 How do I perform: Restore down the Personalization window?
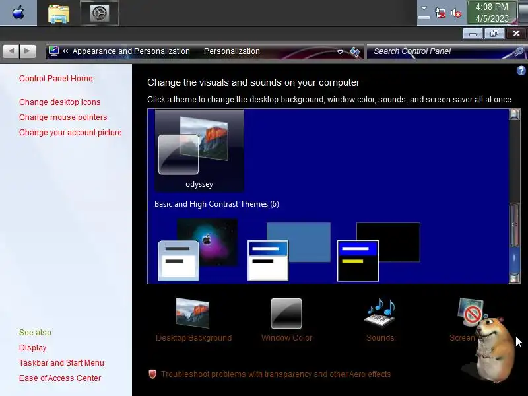(x=494, y=34)
